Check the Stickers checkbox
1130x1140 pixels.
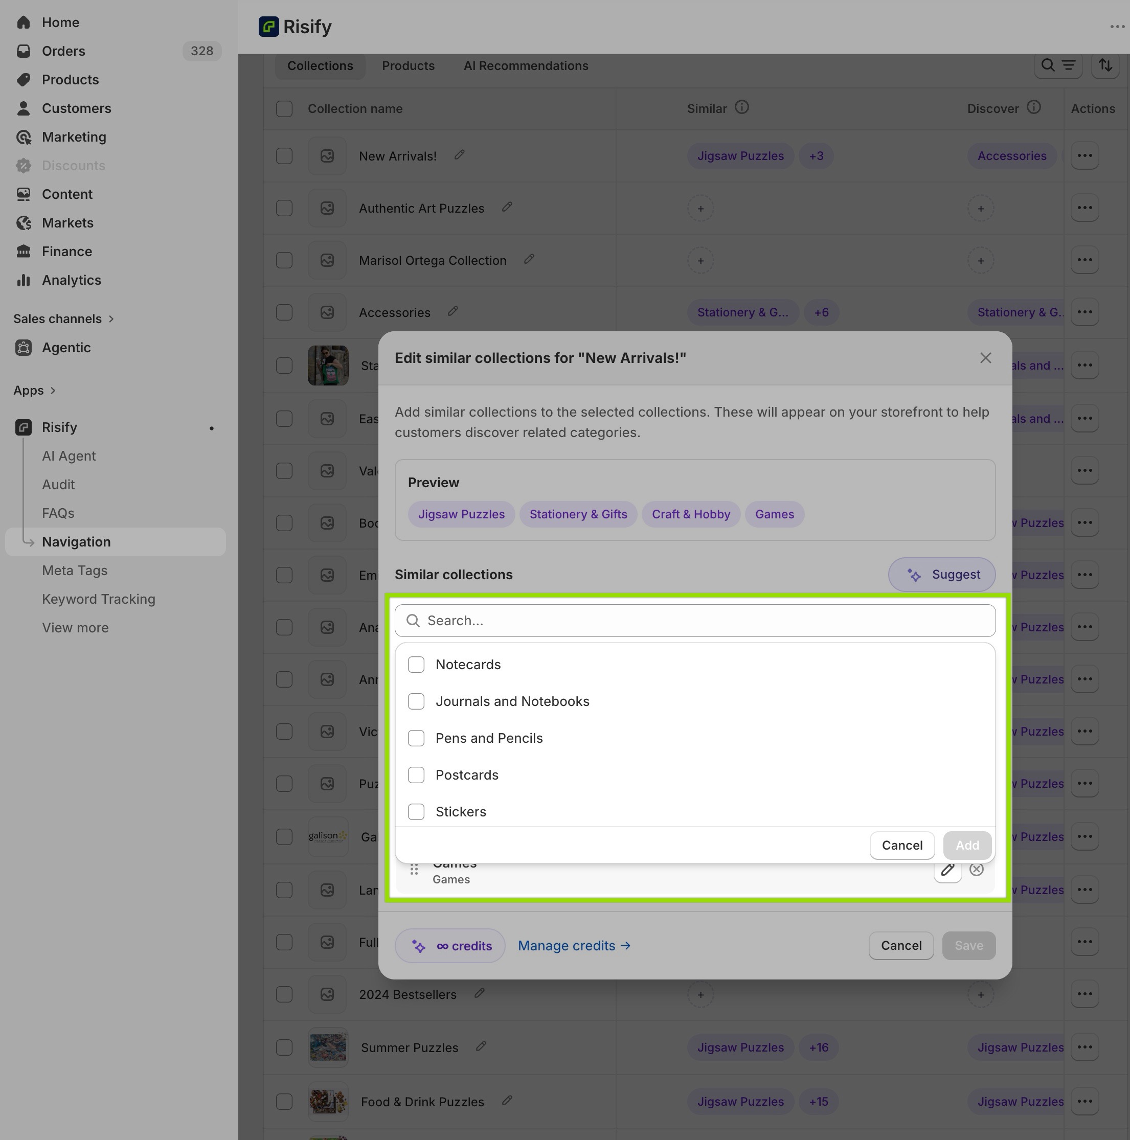pos(416,812)
